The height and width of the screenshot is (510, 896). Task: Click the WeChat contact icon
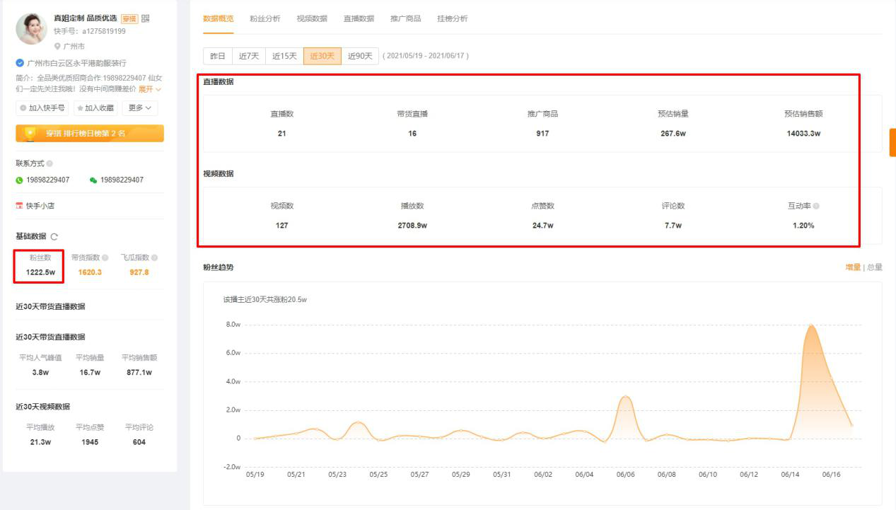(x=93, y=180)
